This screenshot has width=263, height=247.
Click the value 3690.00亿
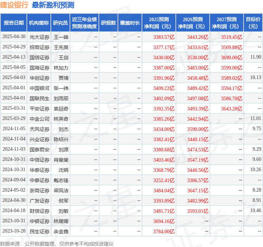click(232, 58)
